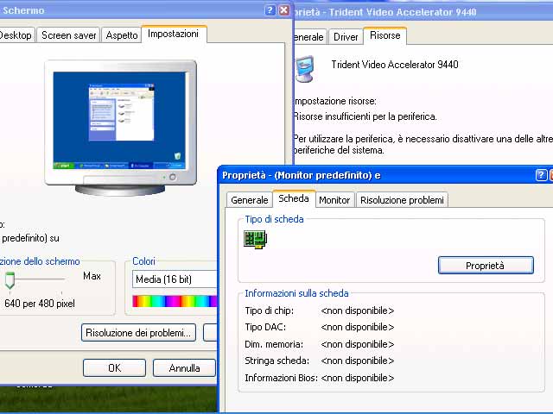Screen dimensions: 553x414
Task: Click the Dim. memoria value
Action: 357,344
